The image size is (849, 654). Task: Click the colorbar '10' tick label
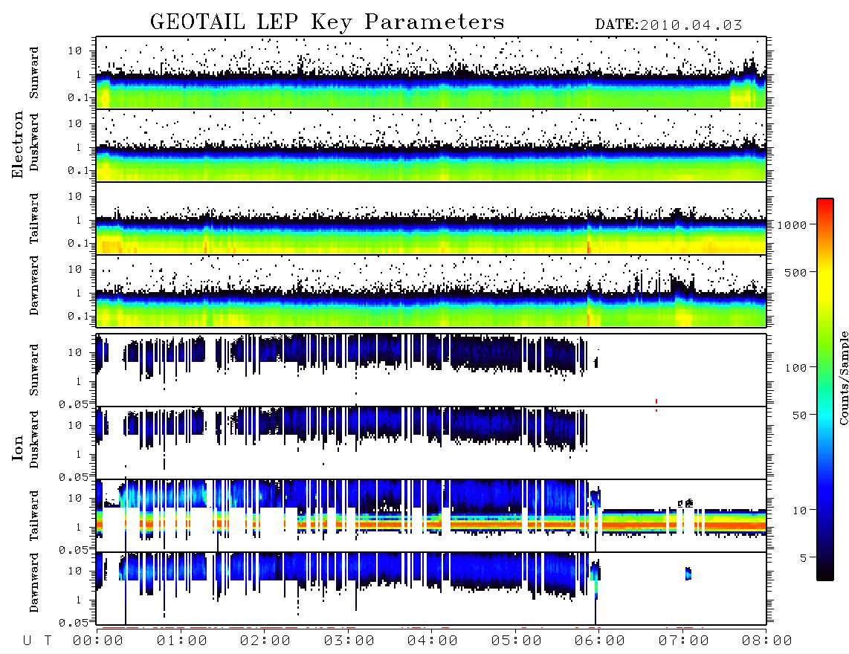point(800,511)
